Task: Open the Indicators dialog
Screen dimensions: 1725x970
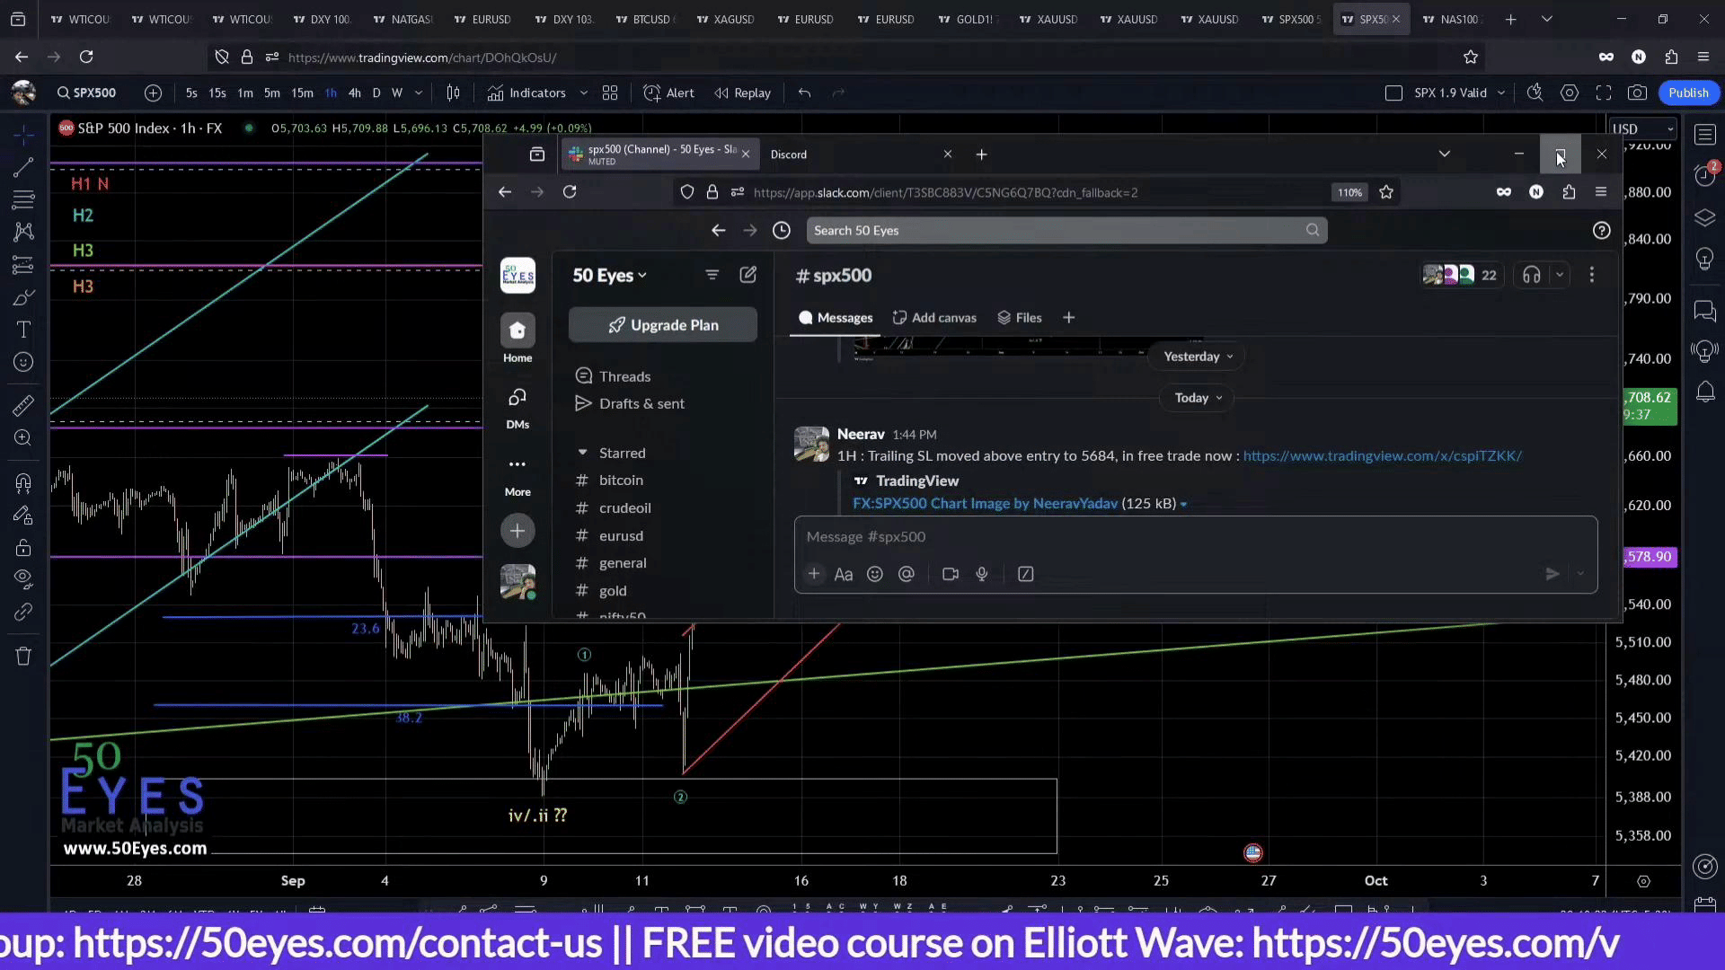Action: (x=527, y=93)
